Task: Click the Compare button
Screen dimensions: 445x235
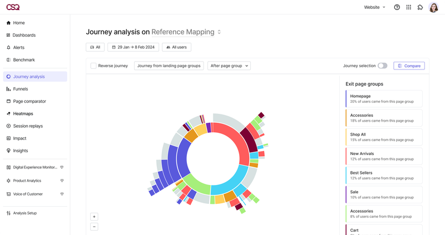Action: (x=409, y=66)
